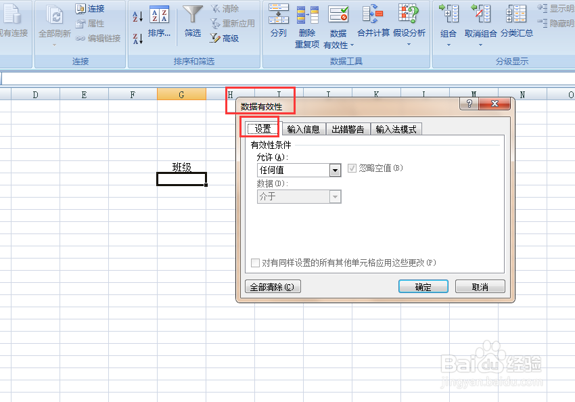Select column E header
Screen dimensions: 575x402
coord(85,95)
